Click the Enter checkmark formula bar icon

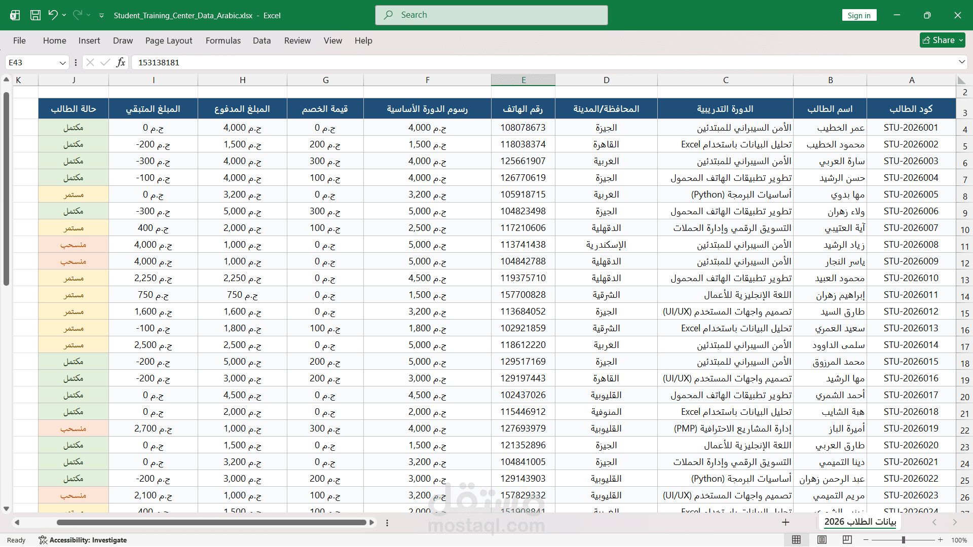(x=105, y=62)
